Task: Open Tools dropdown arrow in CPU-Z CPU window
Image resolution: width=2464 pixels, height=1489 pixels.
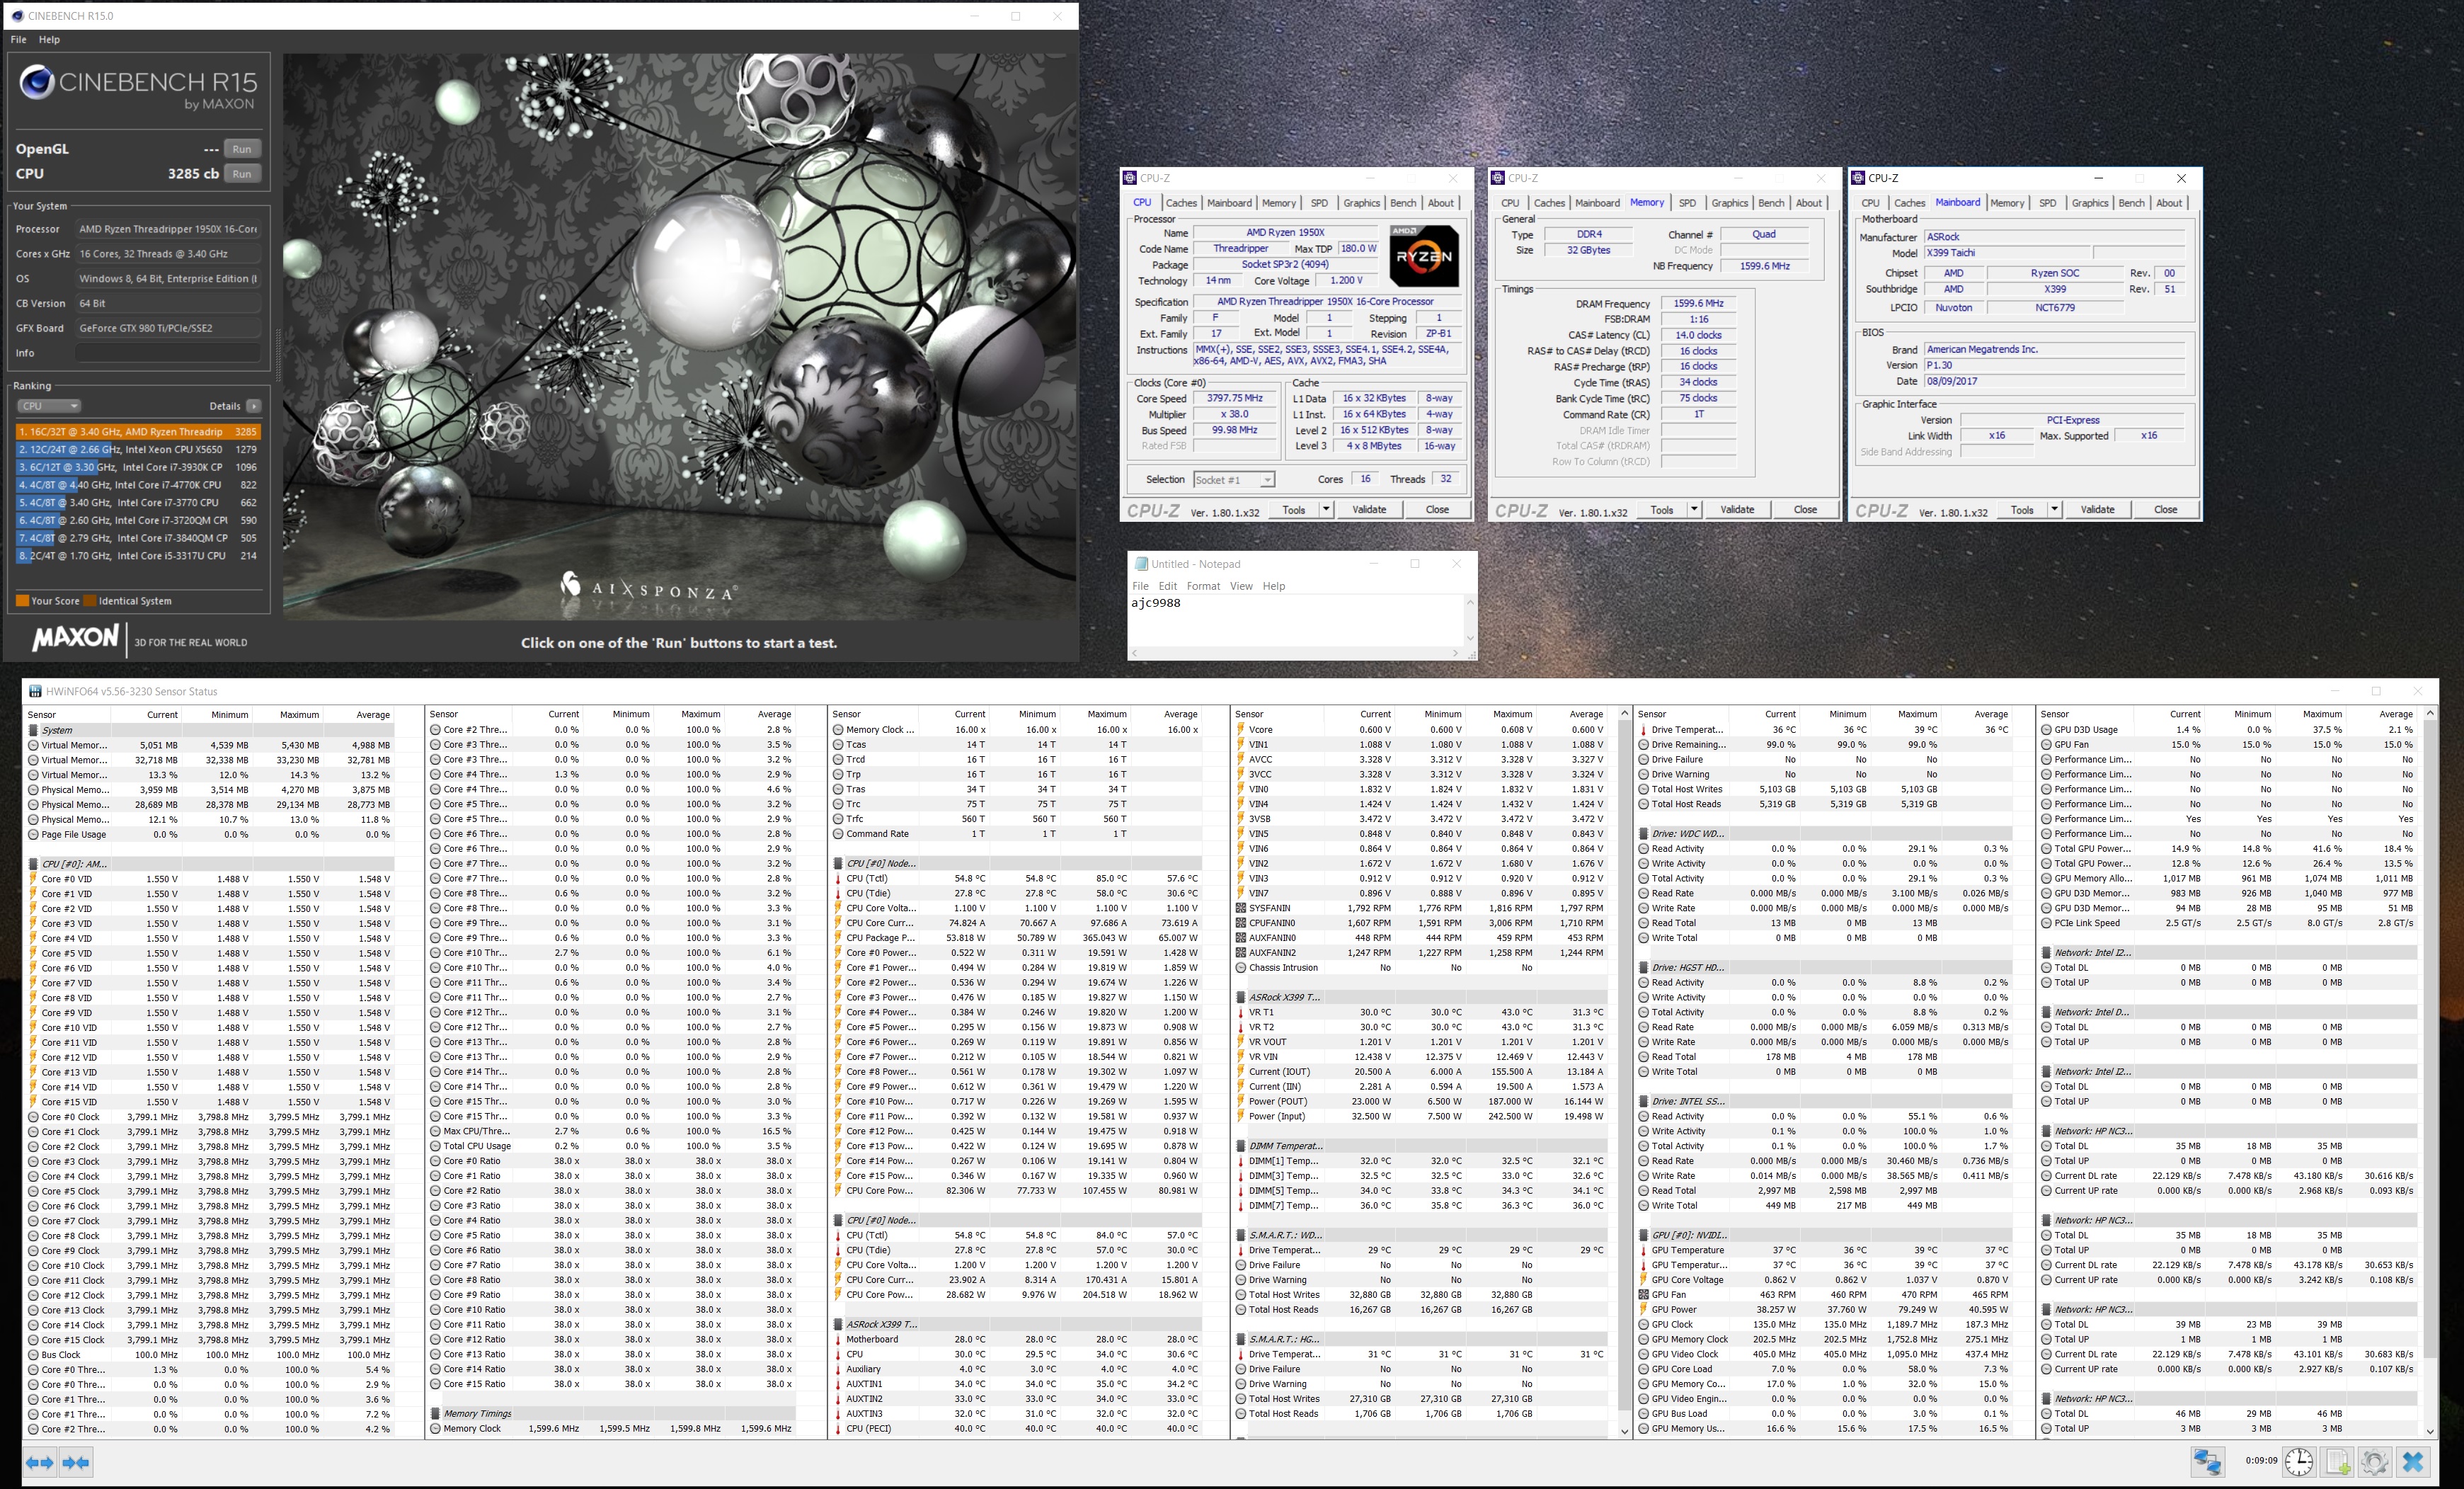Action: 1326,509
